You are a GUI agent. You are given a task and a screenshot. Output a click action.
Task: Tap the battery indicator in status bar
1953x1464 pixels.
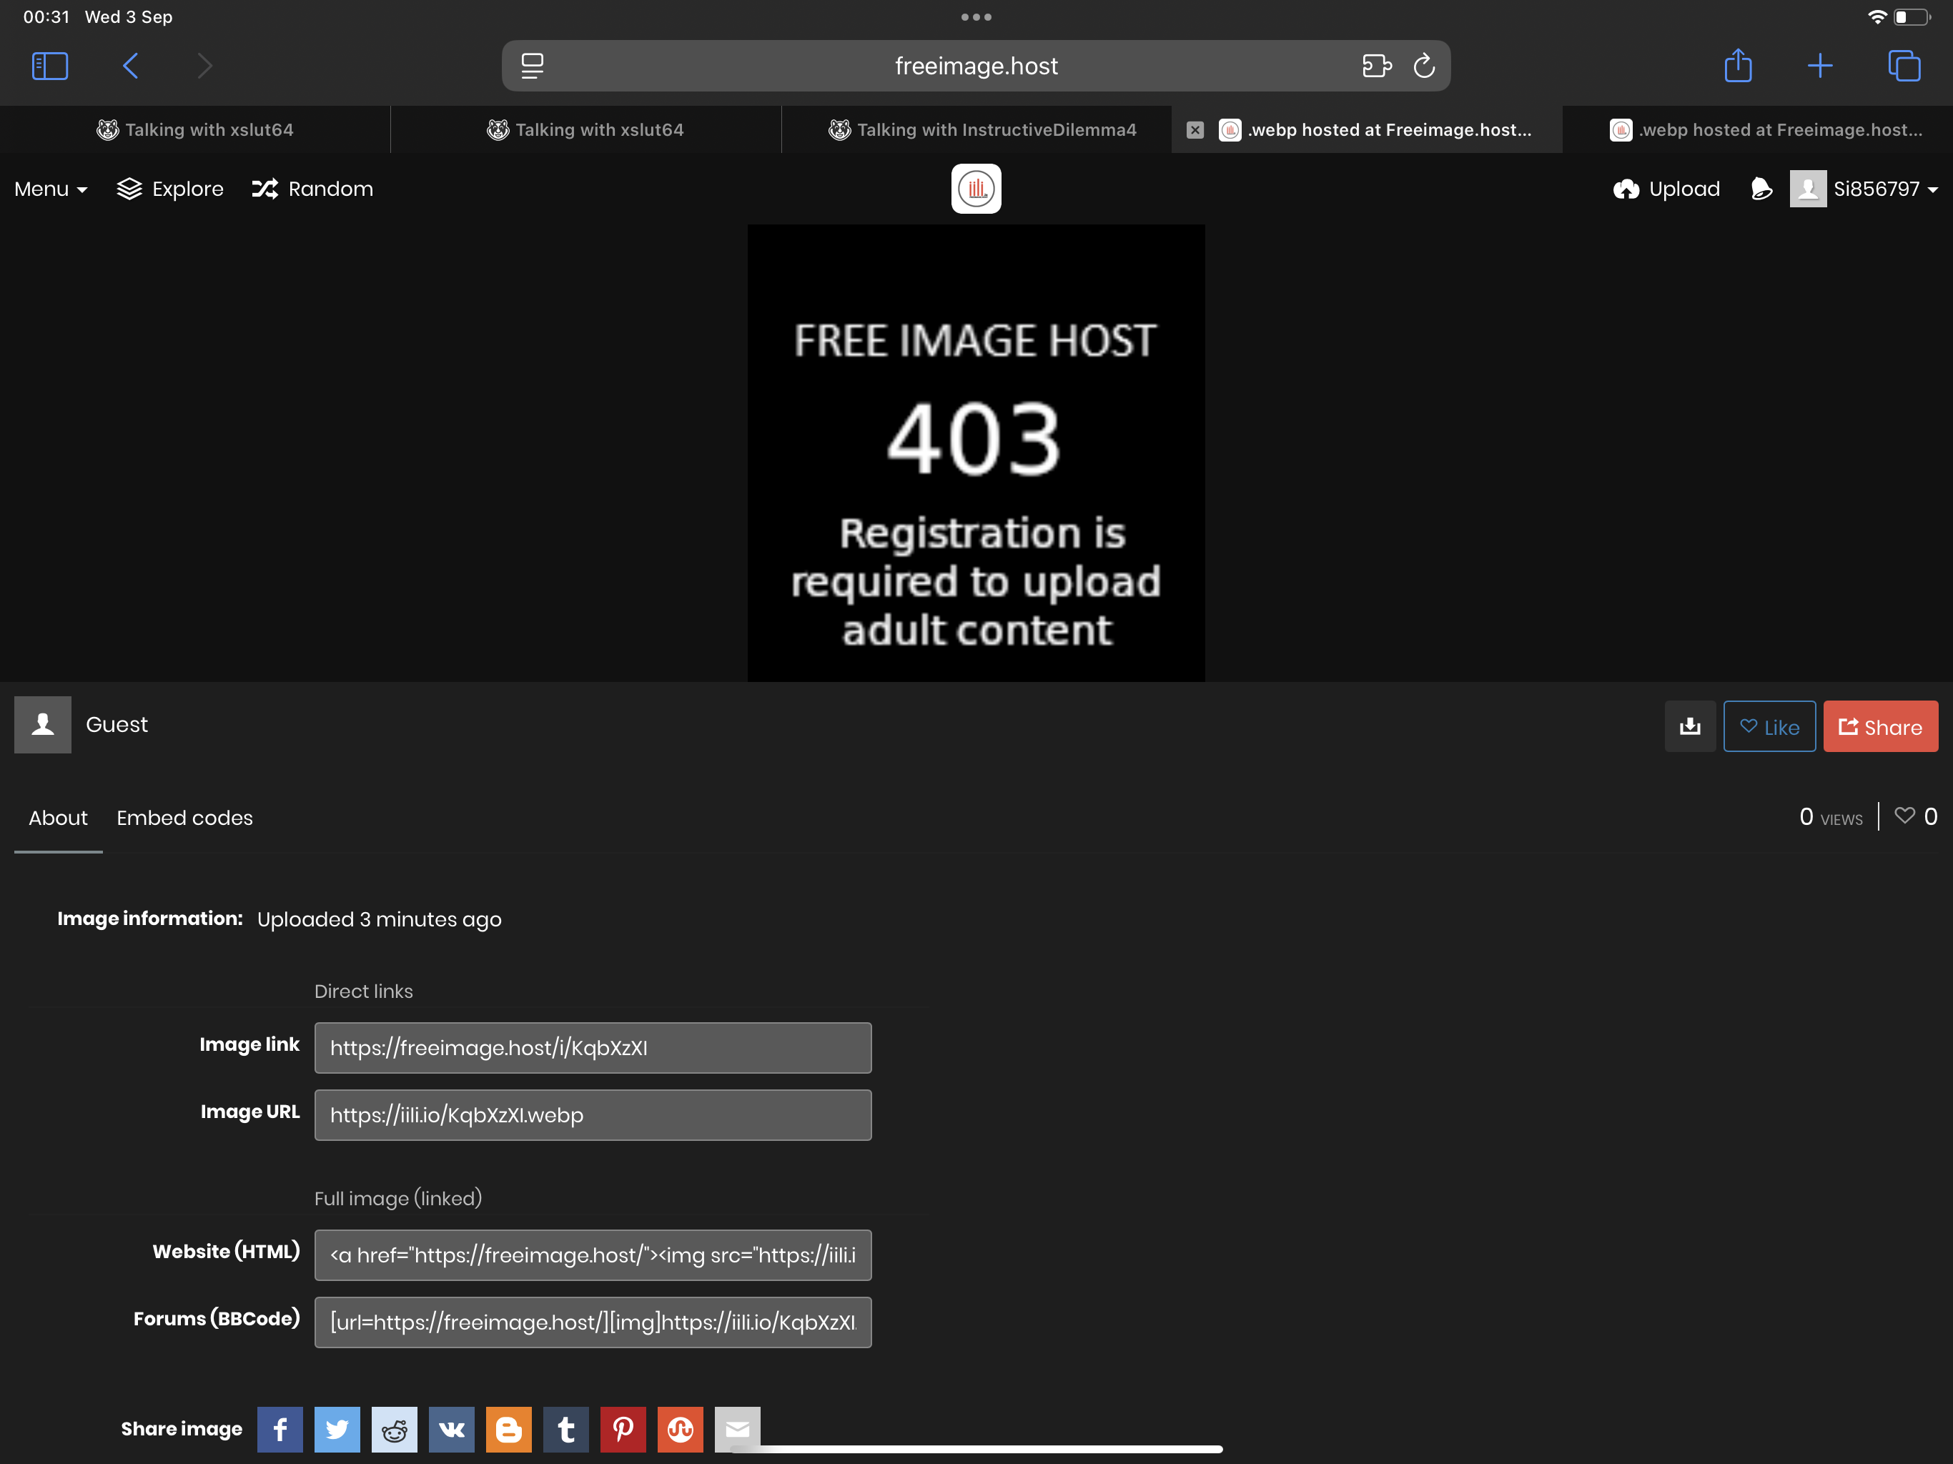1912,16
